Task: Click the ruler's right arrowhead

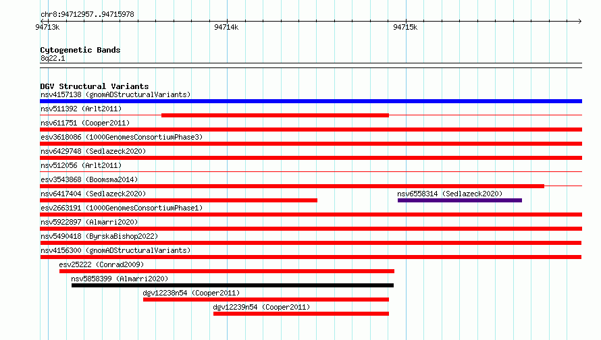Action: click(580, 21)
